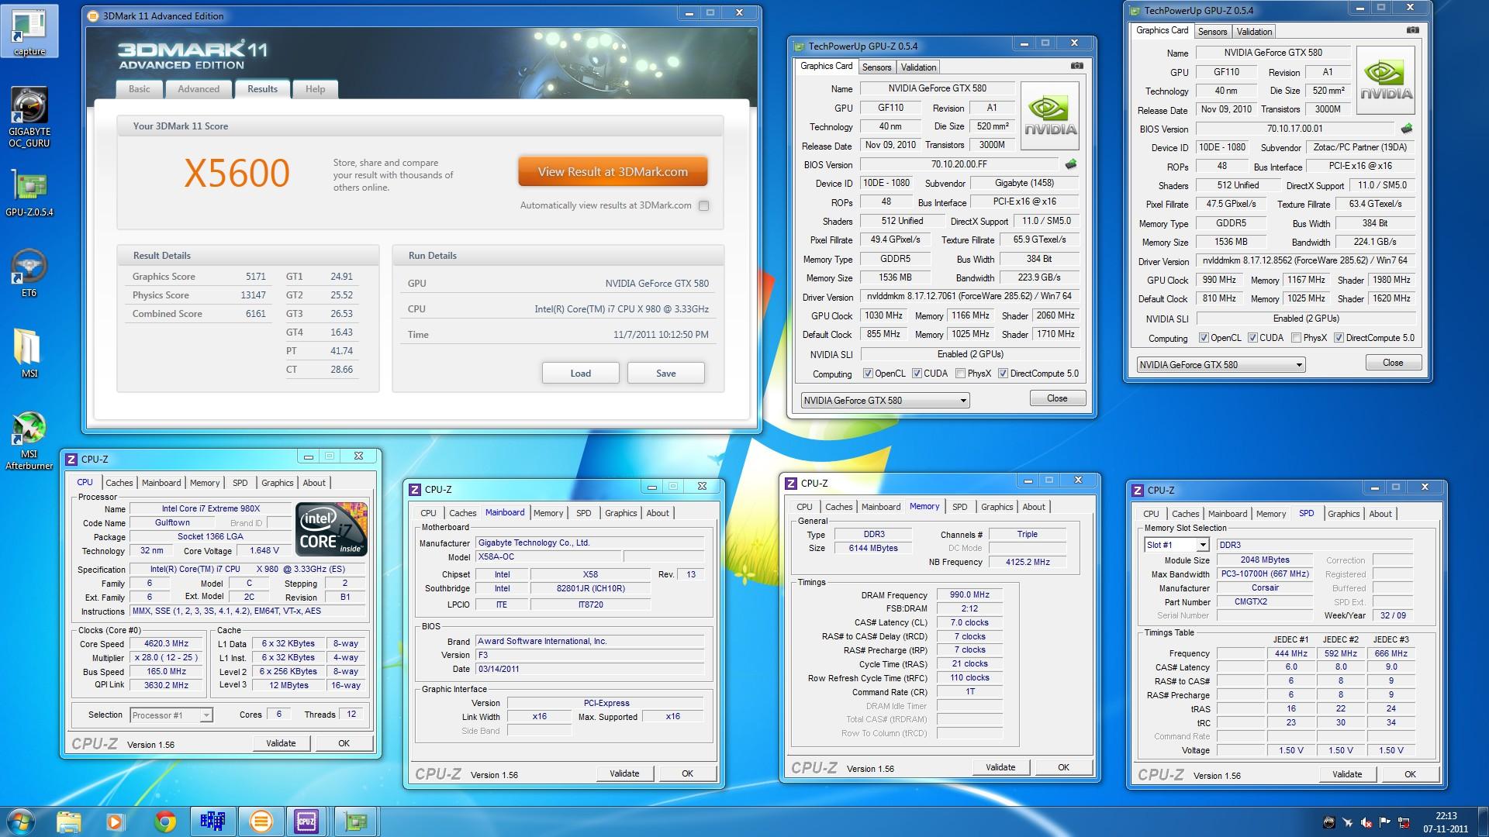Click Validate in CPU-Z Memory window
1489x837 pixels.
[1000, 767]
